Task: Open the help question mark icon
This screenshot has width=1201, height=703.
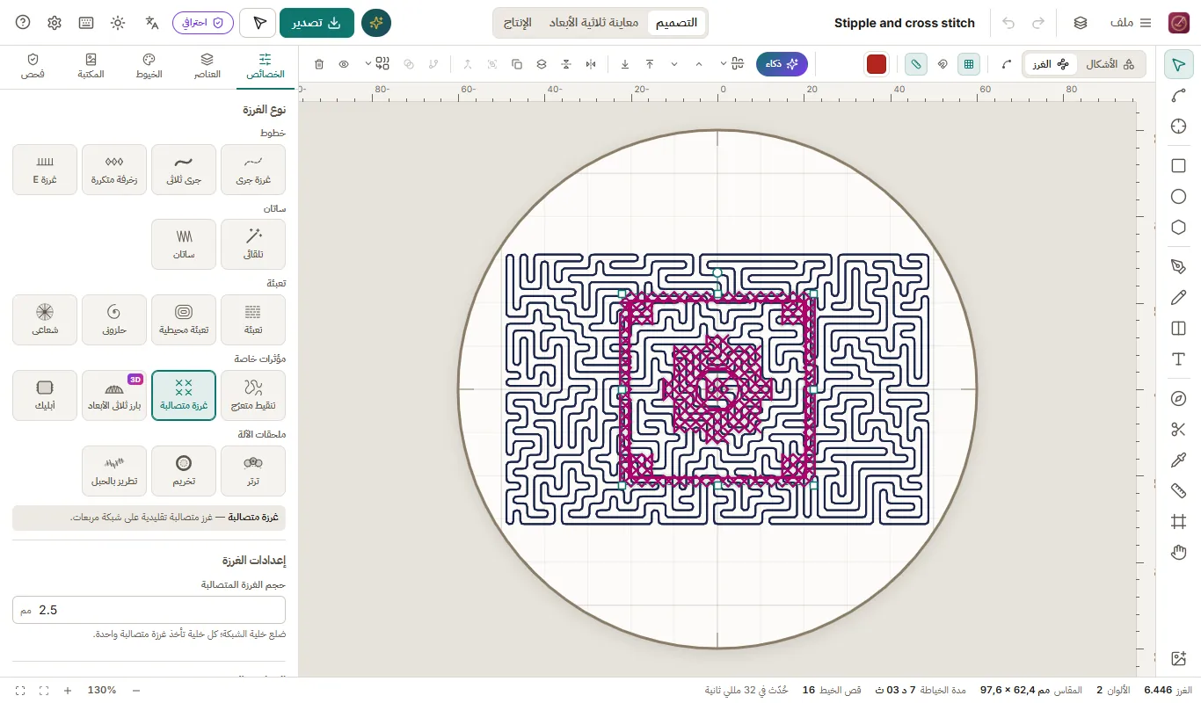Action: [23, 23]
